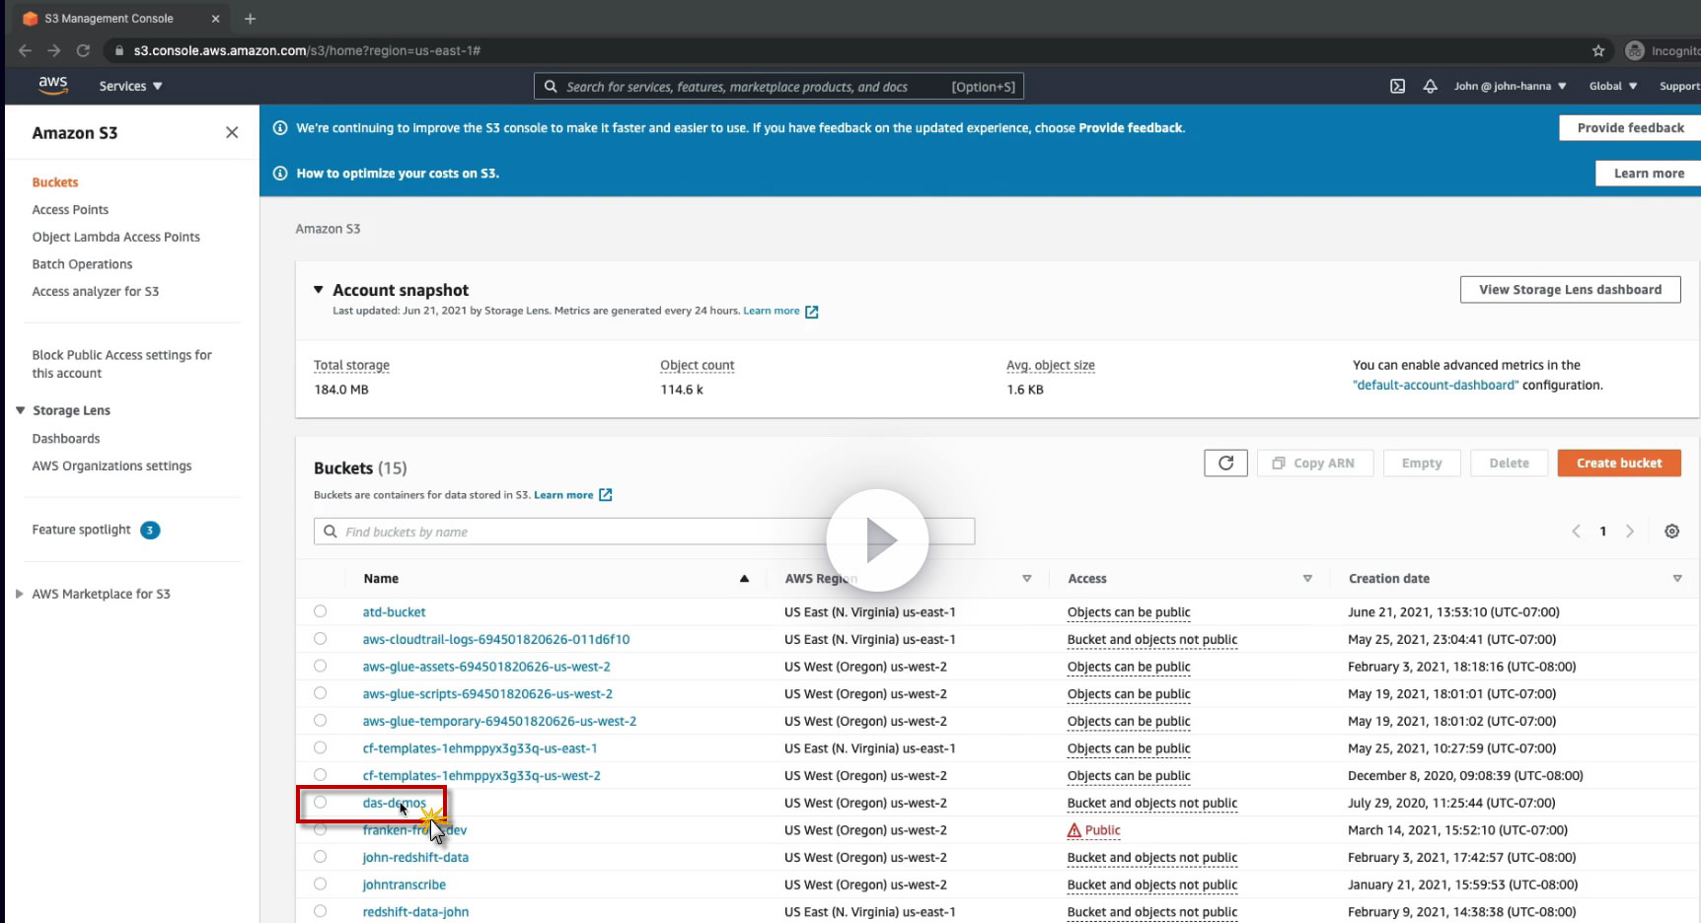Sort buckets by Name column arrow

coord(744,579)
